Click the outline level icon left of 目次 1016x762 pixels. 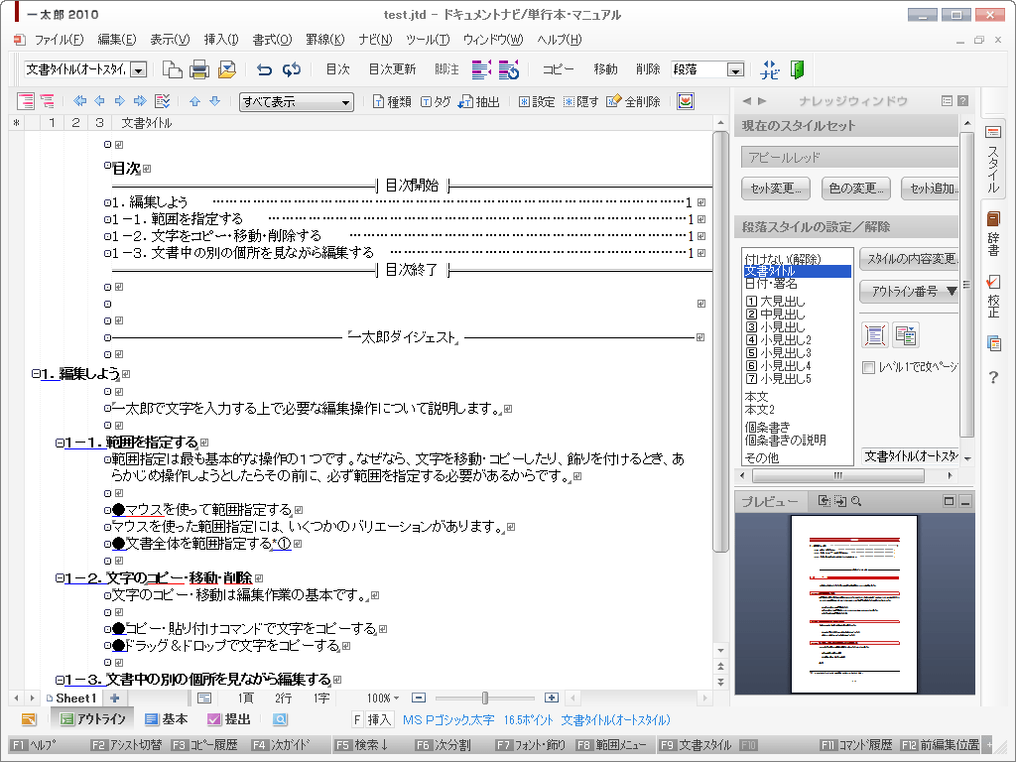(x=108, y=166)
